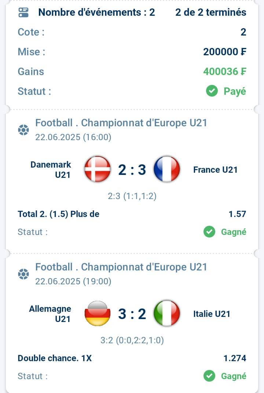Select the Danemark U21 team name
Viewport: 264px width, 393px height.
pos(51,170)
